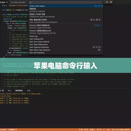The height and width of the screenshot is (131, 131).
Task: Click the 'Widget build(BuildContext' code line
Action: (x=16, y=21)
